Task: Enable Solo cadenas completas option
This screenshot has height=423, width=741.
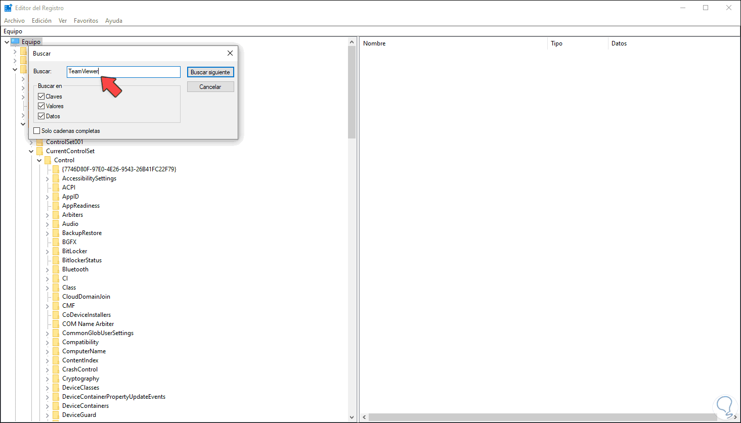Action: tap(36, 131)
